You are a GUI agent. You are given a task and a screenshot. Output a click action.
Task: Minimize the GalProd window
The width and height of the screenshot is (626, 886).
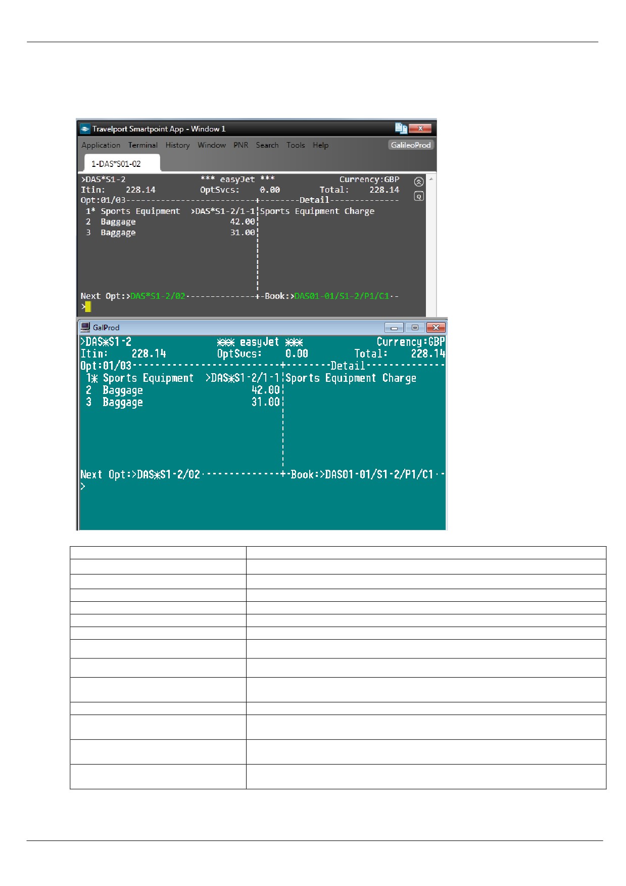394,328
